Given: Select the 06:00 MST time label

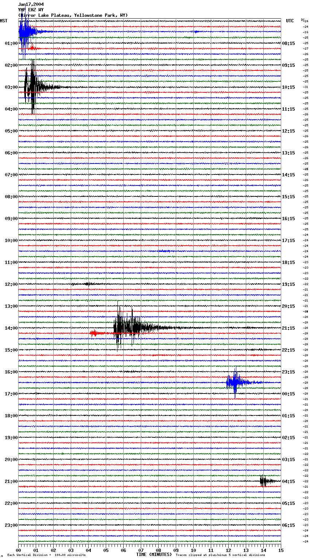Looking at the screenshot, I should click(x=11, y=153).
